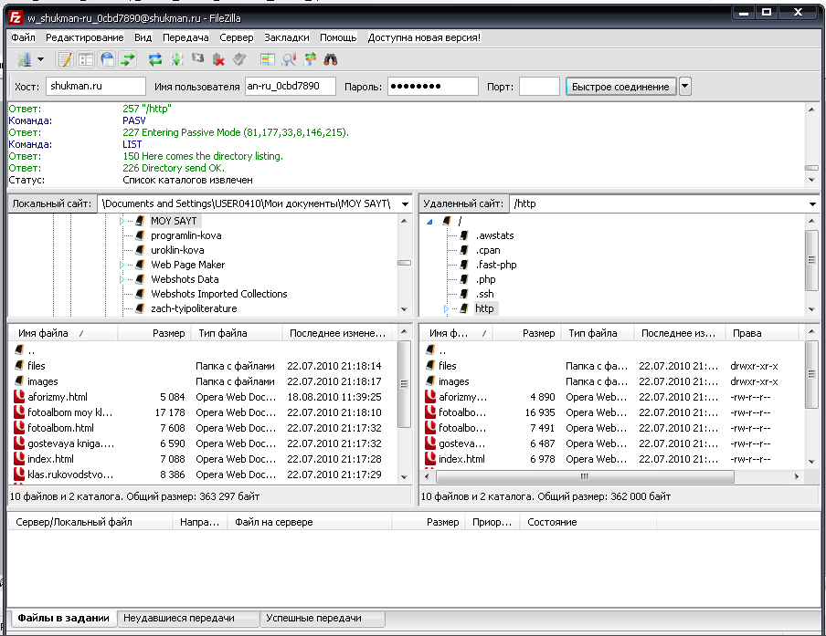This screenshot has height=636, width=826.
Task: Click the local index.html file icon
Action: click(x=19, y=459)
